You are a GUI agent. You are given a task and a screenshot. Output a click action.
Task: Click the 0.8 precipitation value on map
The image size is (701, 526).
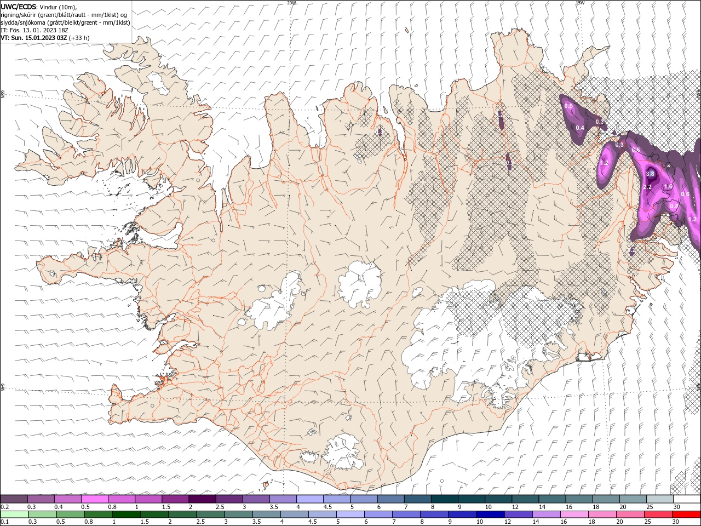pos(674,206)
